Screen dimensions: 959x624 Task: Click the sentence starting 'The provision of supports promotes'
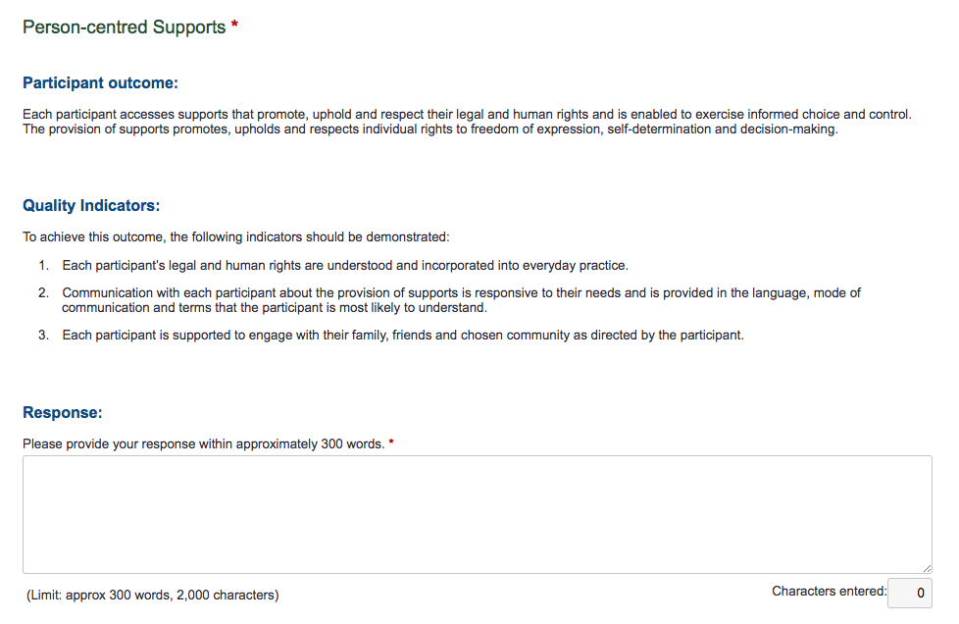click(x=430, y=130)
